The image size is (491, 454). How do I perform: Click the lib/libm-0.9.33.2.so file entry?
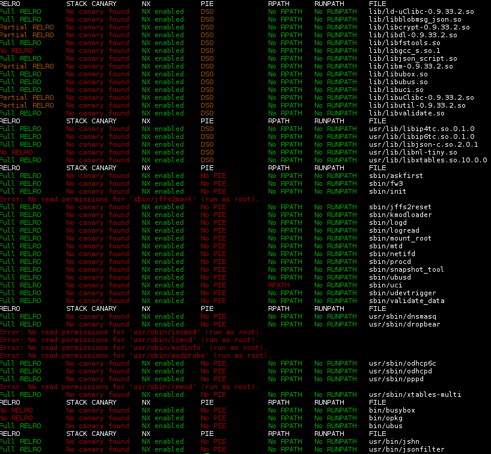point(411,66)
